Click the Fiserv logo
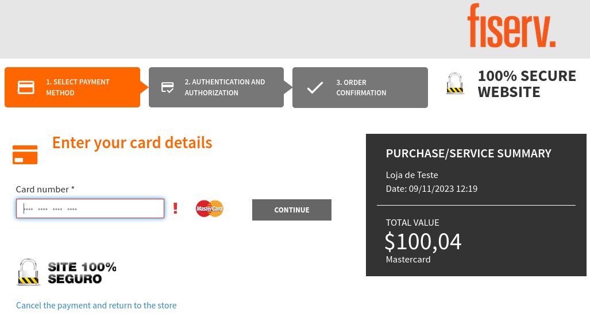 (x=511, y=26)
